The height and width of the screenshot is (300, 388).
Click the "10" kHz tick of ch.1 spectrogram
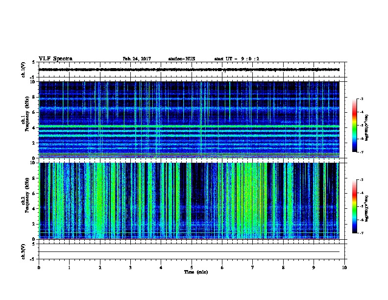point(33,82)
